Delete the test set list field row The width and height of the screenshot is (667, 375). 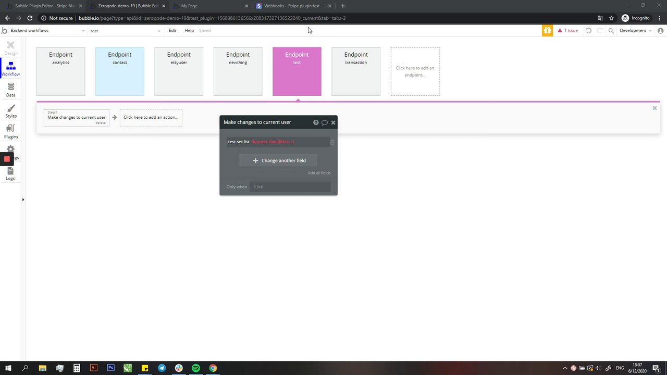(332, 142)
